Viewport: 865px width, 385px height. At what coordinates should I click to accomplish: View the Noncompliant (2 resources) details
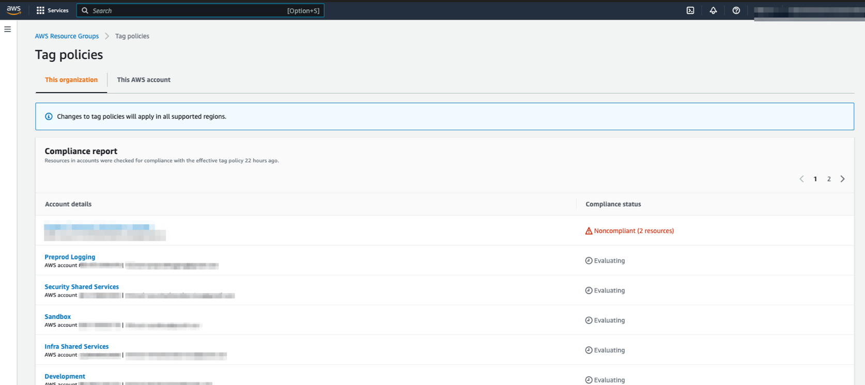(634, 231)
